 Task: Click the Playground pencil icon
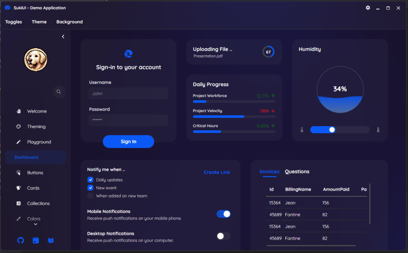tap(19, 142)
